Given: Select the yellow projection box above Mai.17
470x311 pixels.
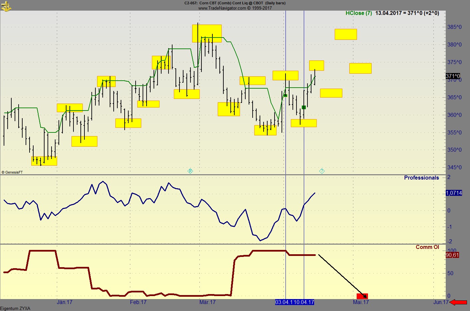Looking at the screenshot, I should [360, 68].
